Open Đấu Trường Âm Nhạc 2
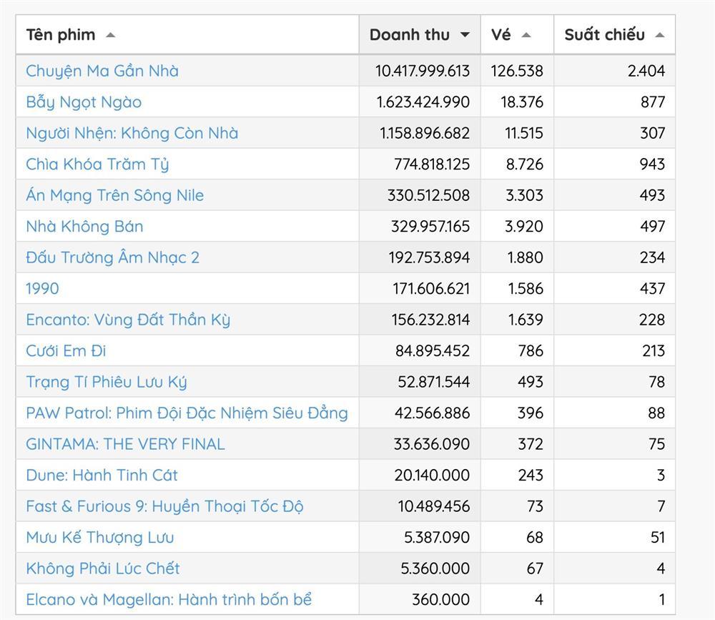The width and height of the screenshot is (715, 620). (112, 257)
